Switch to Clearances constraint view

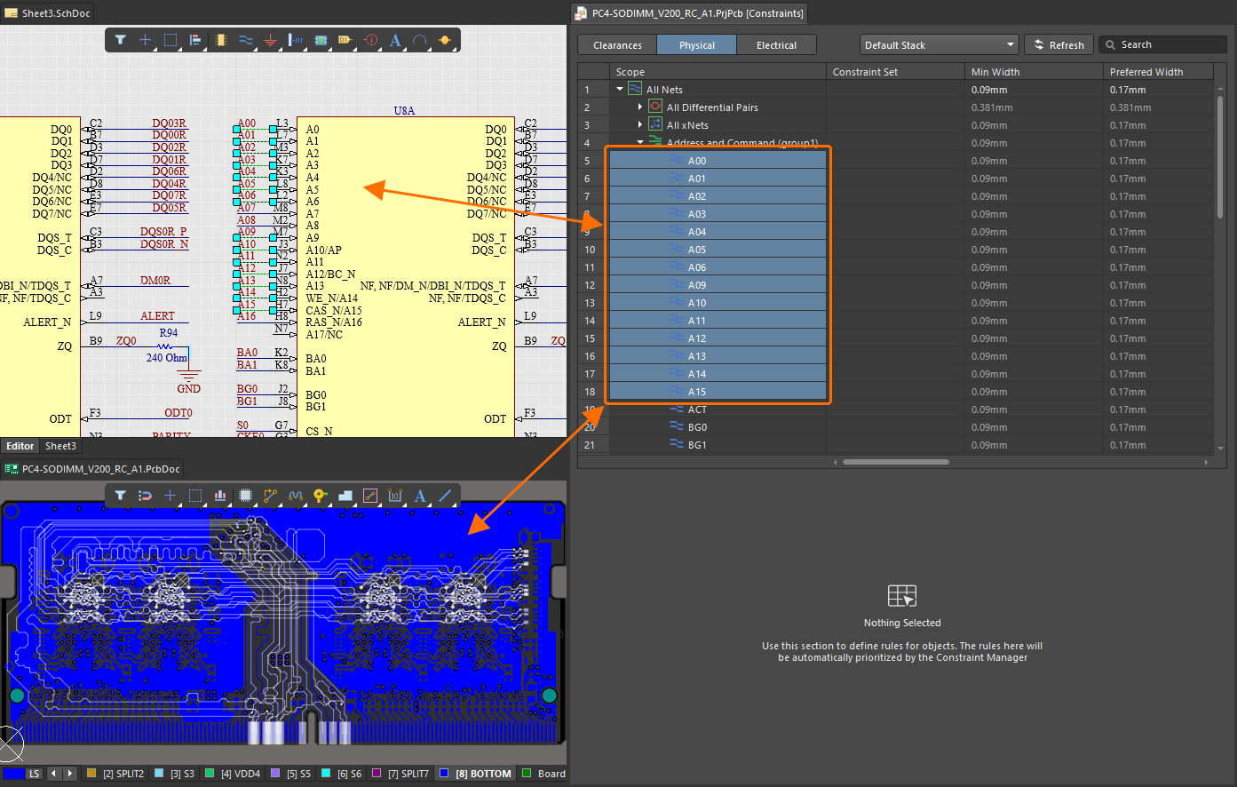(x=617, y=45)
